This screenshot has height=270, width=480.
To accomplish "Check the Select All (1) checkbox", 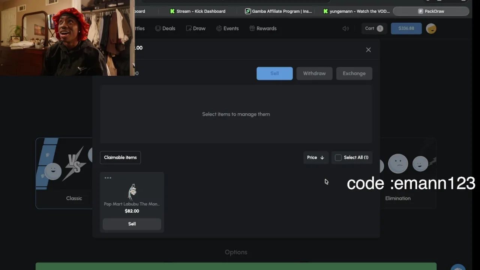I will coord(338,157).
